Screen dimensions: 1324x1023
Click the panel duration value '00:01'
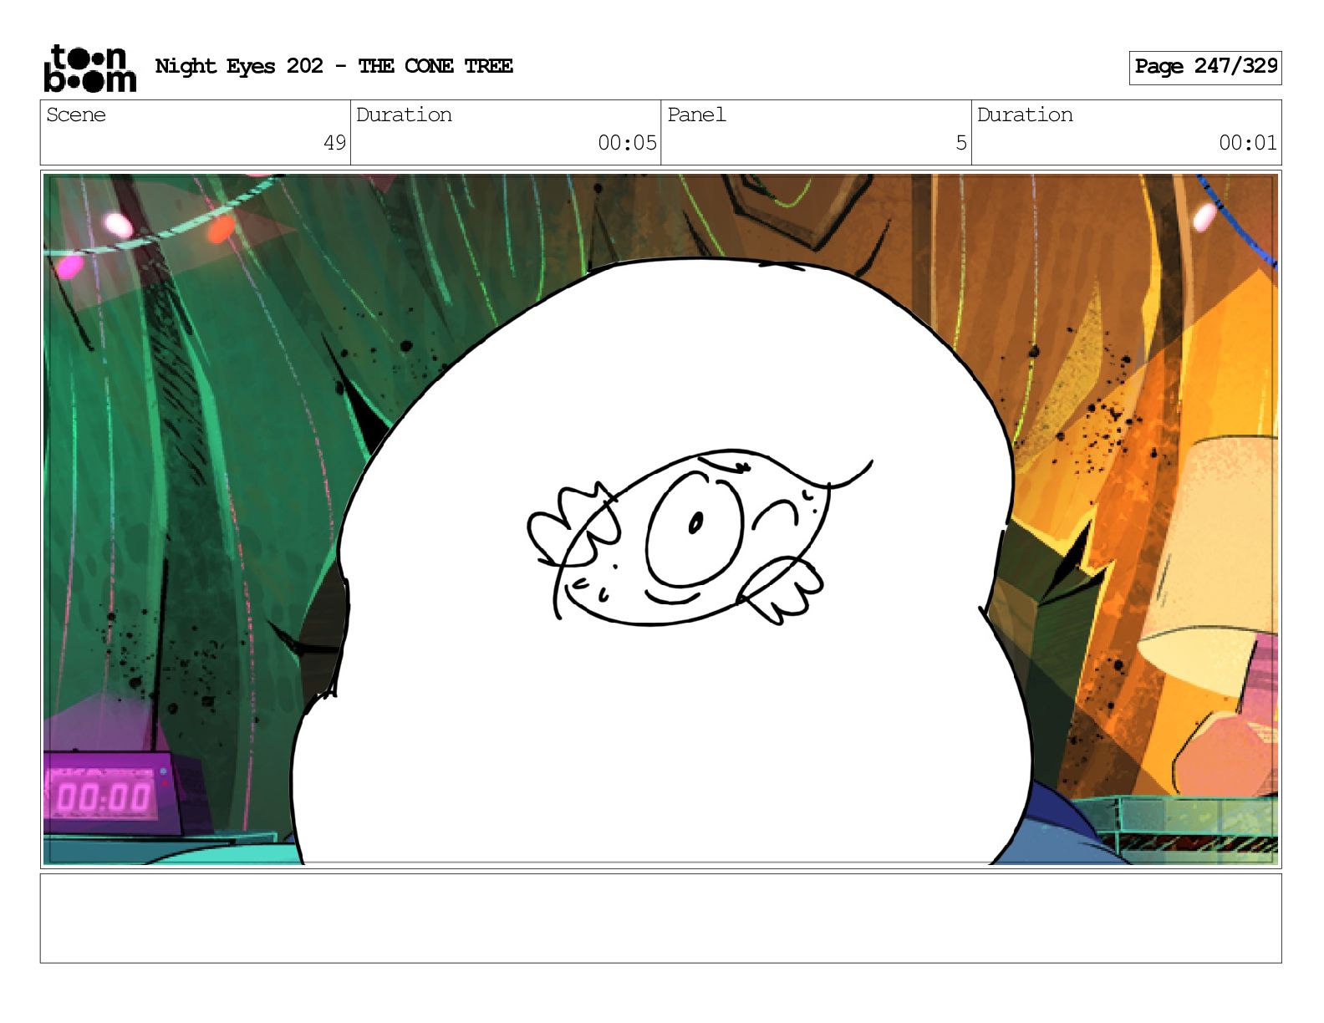[1248, 143]
